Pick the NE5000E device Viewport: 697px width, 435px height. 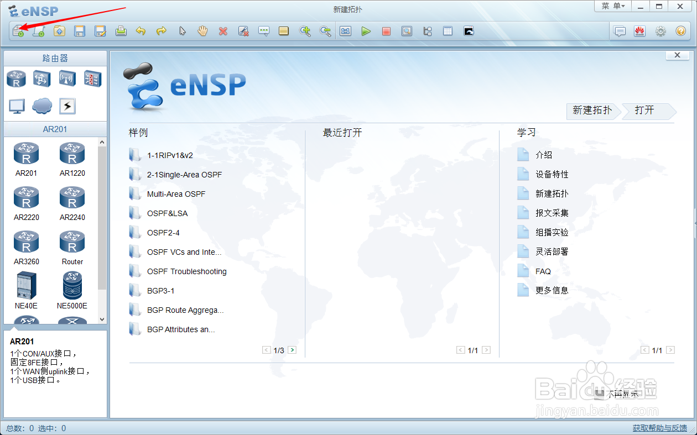click(72, 290)
